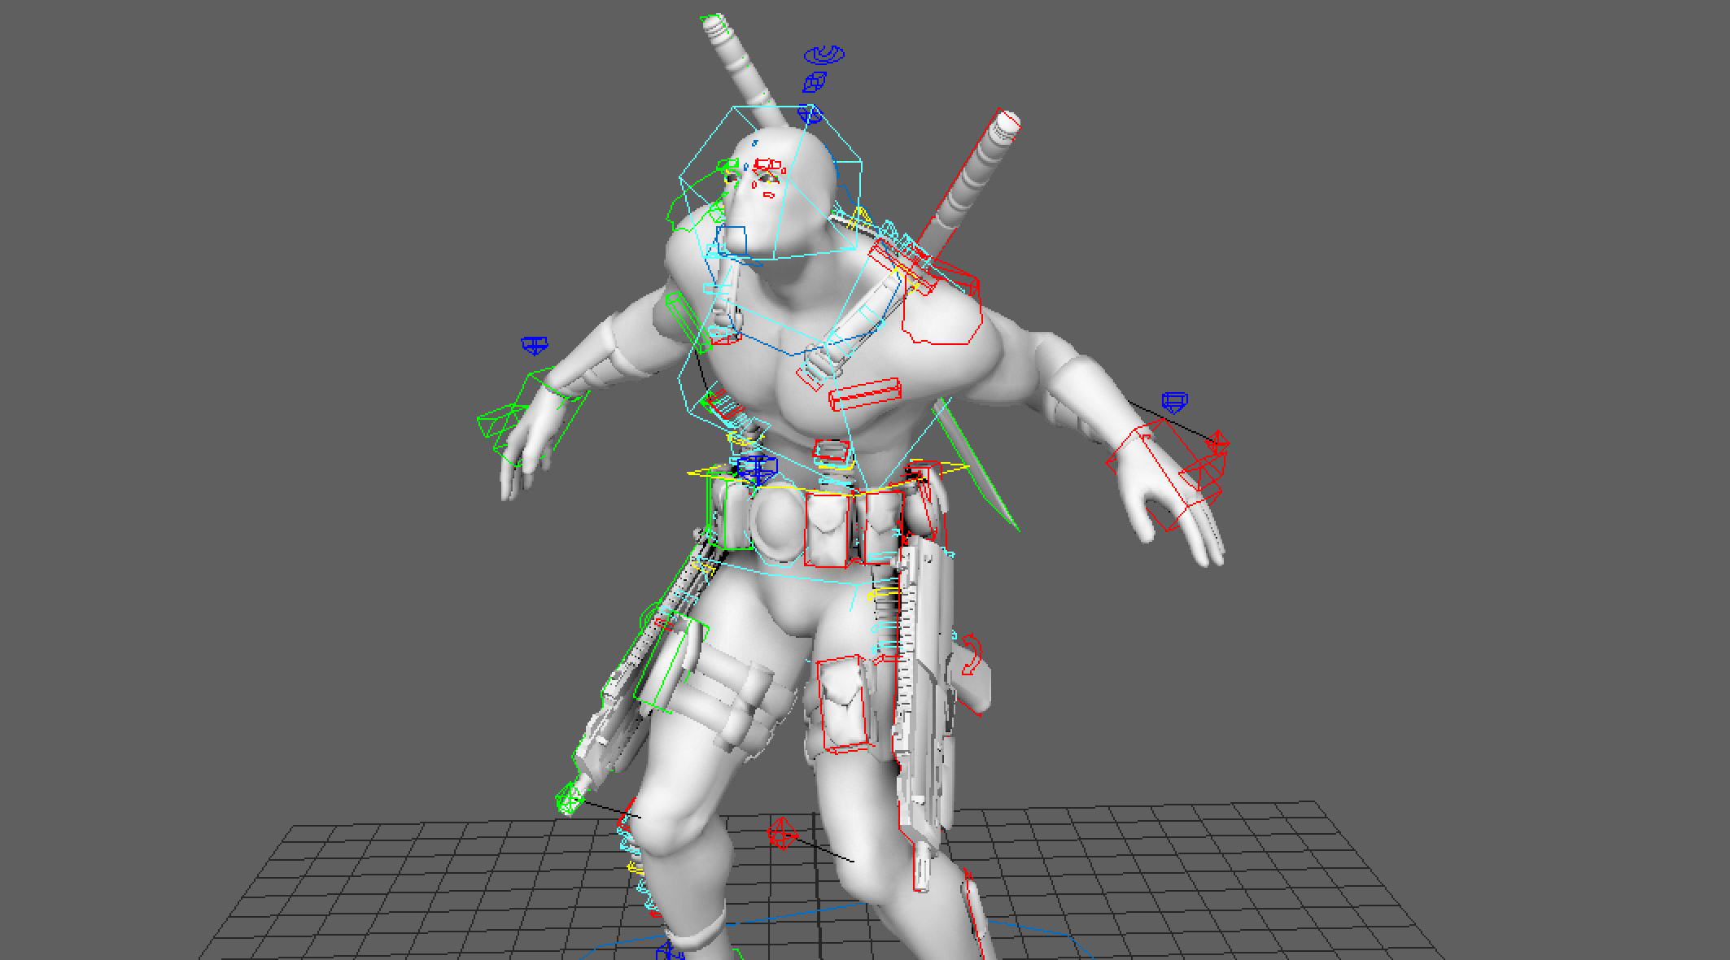Click the red katana handle control over right shoulder
This screenshot has width=1730, height=960.
[x=1007, y=122]
